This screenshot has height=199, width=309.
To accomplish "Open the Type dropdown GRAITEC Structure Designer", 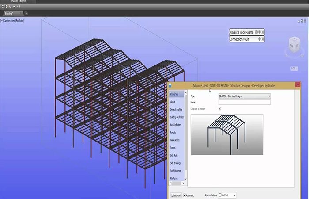I will click(x=244, y=96).
